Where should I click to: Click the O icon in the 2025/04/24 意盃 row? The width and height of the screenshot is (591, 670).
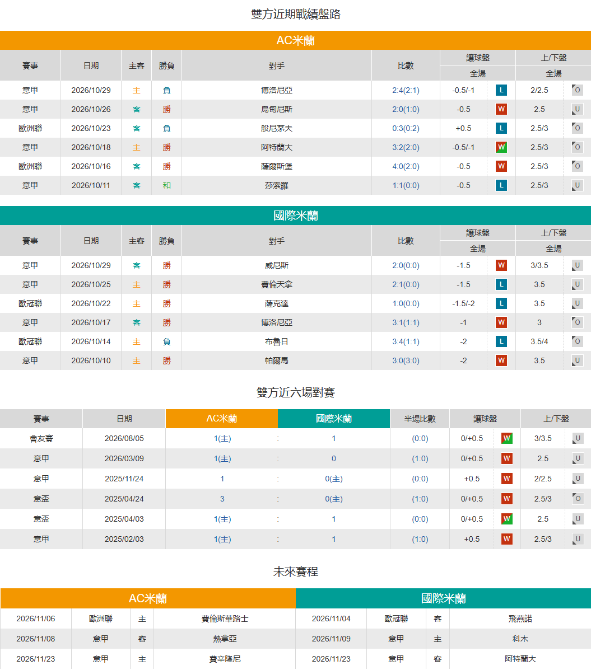[x=578, y=499]
